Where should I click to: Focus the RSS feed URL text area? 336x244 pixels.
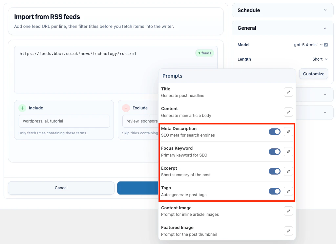pyautogui.click(x=116, y=69)
